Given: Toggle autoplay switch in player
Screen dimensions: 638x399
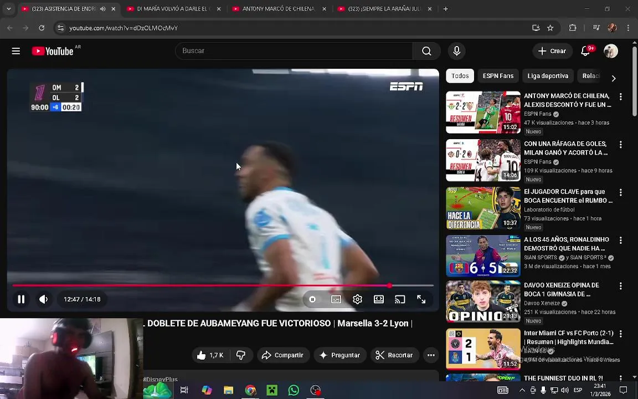Looking at the screenshot, I should click(x=312, y=299).
